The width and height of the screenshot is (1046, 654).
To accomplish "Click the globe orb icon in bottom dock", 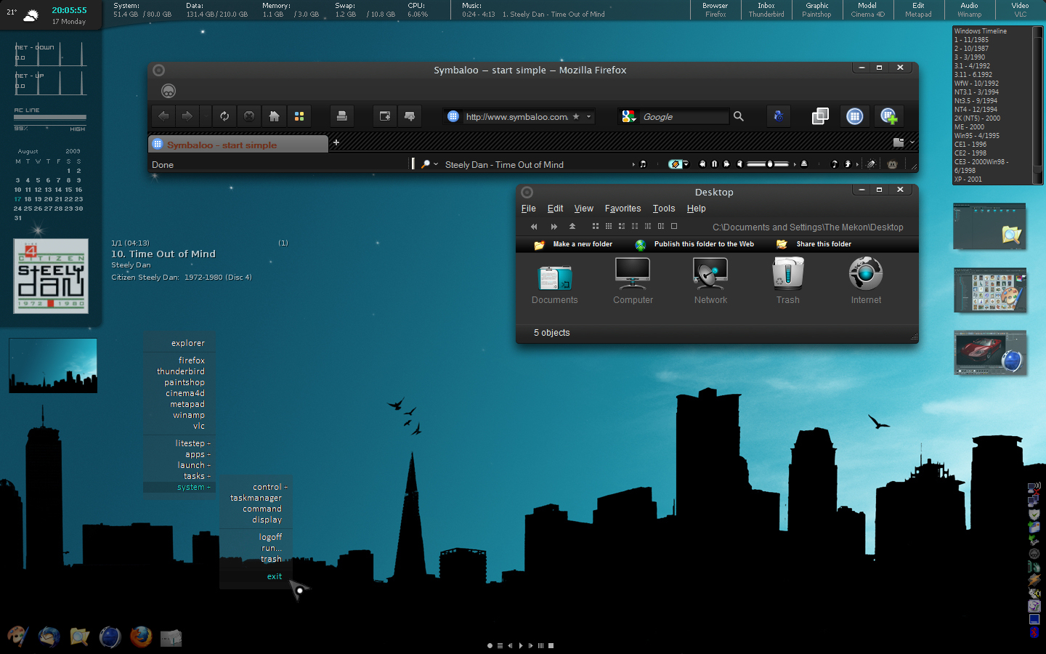I will pyautogui.click(x=110, y=637).
